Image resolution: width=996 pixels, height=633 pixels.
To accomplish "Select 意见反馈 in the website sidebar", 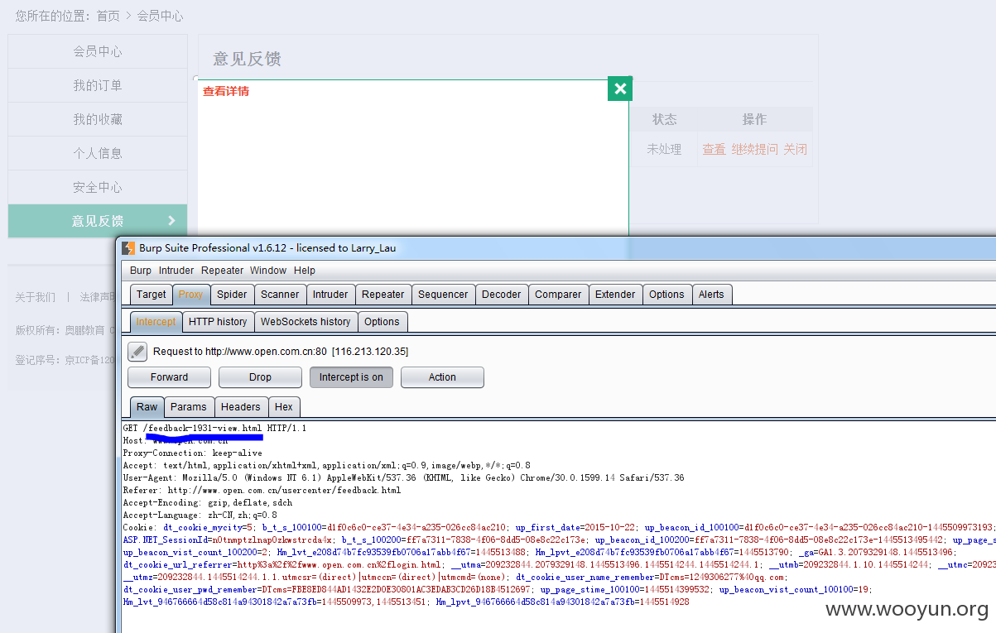I will [98, 221].
